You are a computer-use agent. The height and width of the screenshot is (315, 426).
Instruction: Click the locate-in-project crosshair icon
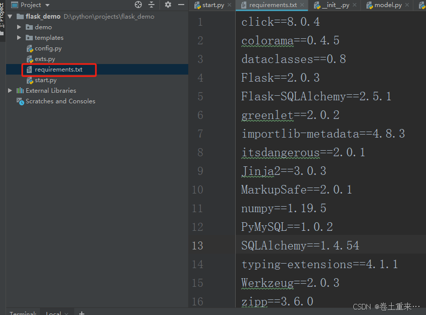pyautogui.click(x=138, y=5)
